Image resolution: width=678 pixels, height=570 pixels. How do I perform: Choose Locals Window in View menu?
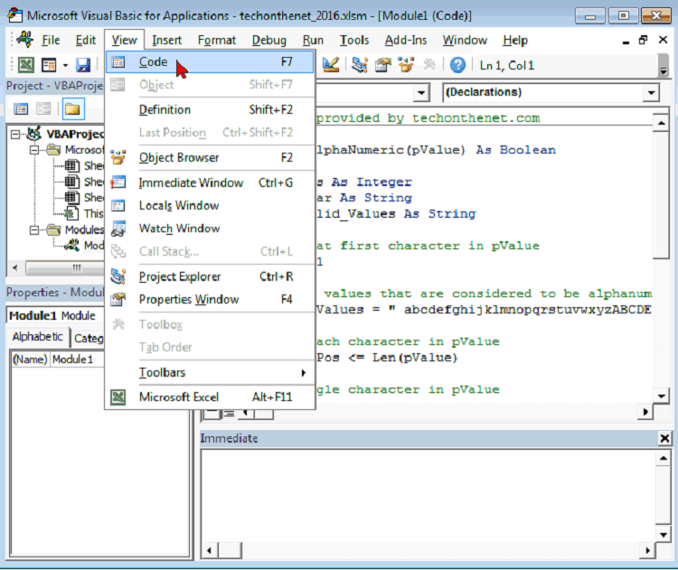(x=210, y=206)
